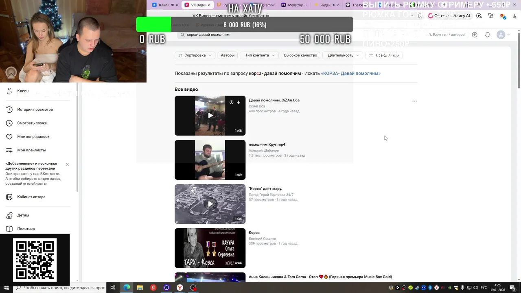The height and width of the screenshot is (293, 521).
Task: Open channel Город Герой Горловка 24/7
Action: [x=271, y=195]
